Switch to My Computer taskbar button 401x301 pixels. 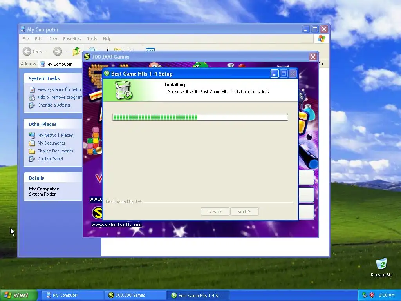coord(72,296)
